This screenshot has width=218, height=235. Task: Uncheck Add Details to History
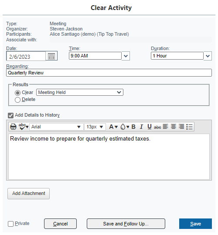(10, 115)
